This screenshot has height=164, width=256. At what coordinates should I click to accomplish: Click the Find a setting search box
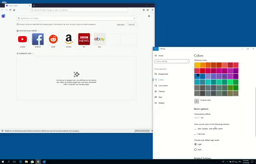172,61
